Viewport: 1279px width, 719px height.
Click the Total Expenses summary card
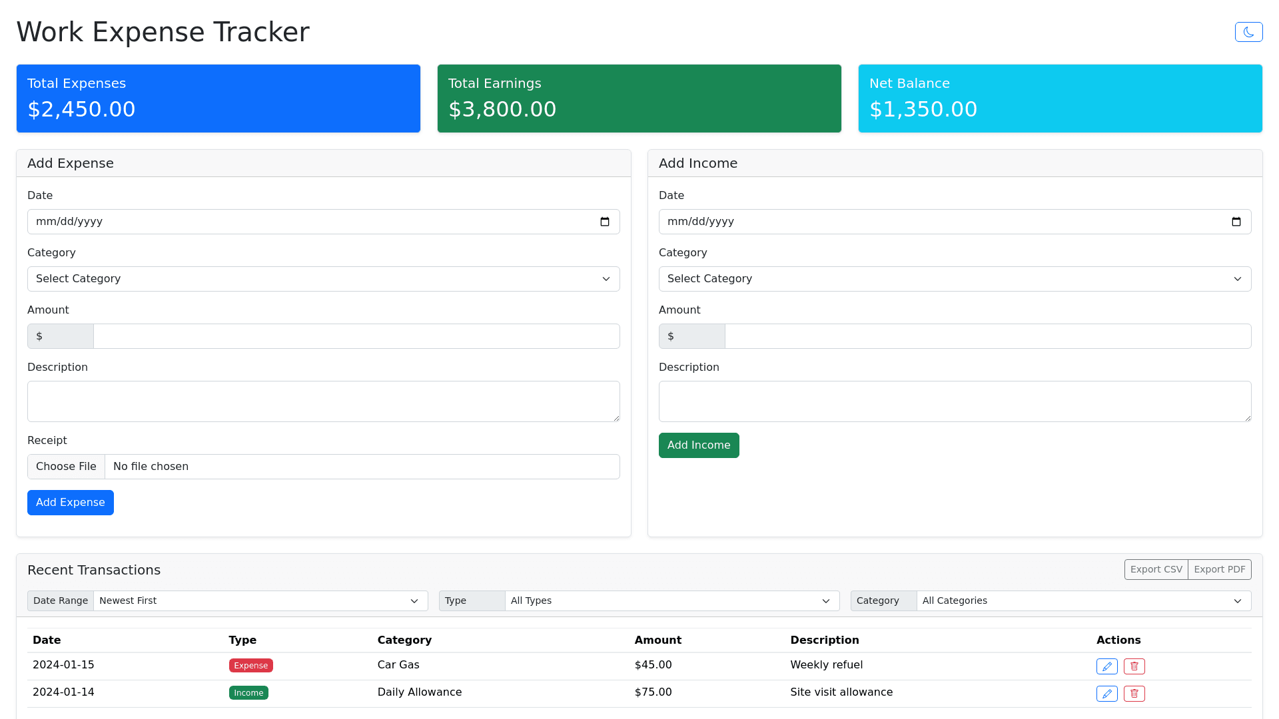point(218,99)
